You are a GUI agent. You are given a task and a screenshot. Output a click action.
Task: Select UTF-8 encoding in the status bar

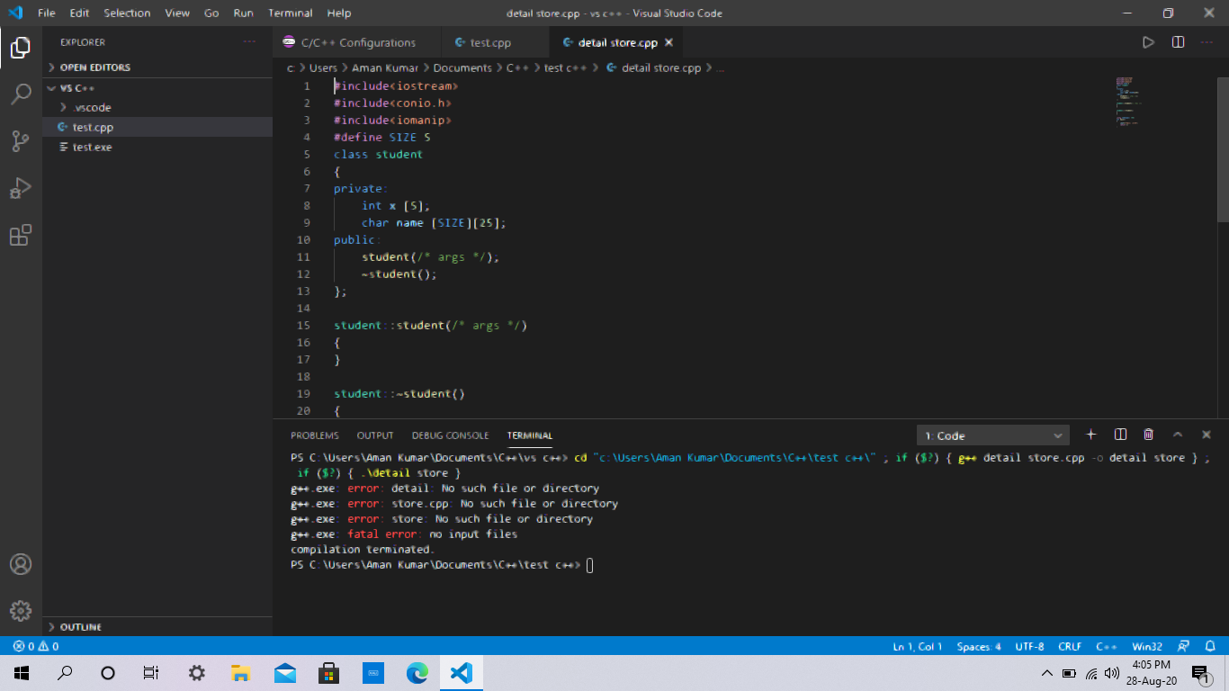pyautogui.click(x=1029, y=646)
